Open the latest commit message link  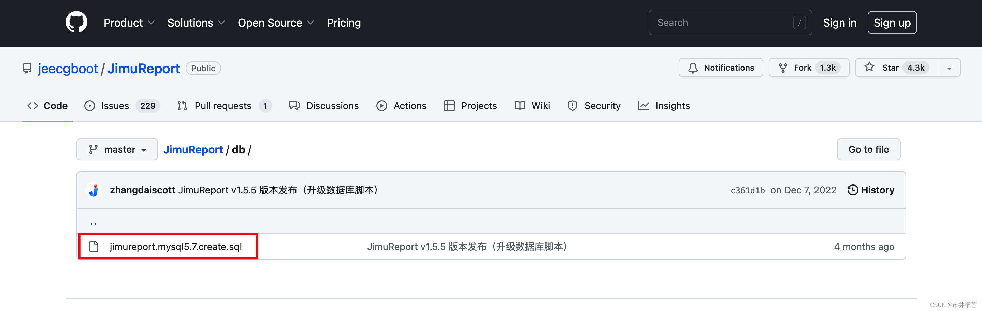(278, 190)
